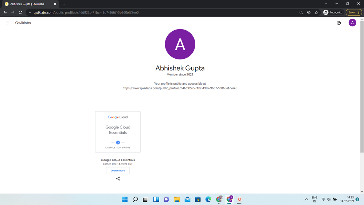This screenshot has width=364, height=205.
Task: Open the Widgets panel on taskbar
Action: coord(156,199)
